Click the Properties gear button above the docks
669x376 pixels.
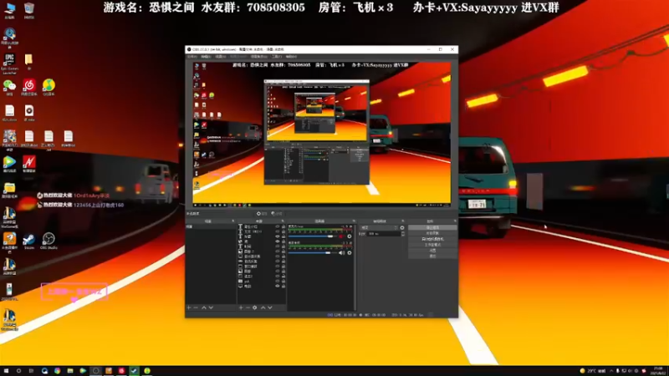pos(262,214)
